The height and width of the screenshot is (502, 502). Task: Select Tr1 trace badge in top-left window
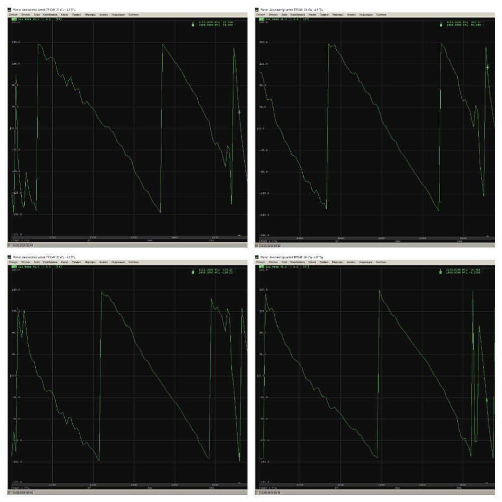(x=14, y=19)
